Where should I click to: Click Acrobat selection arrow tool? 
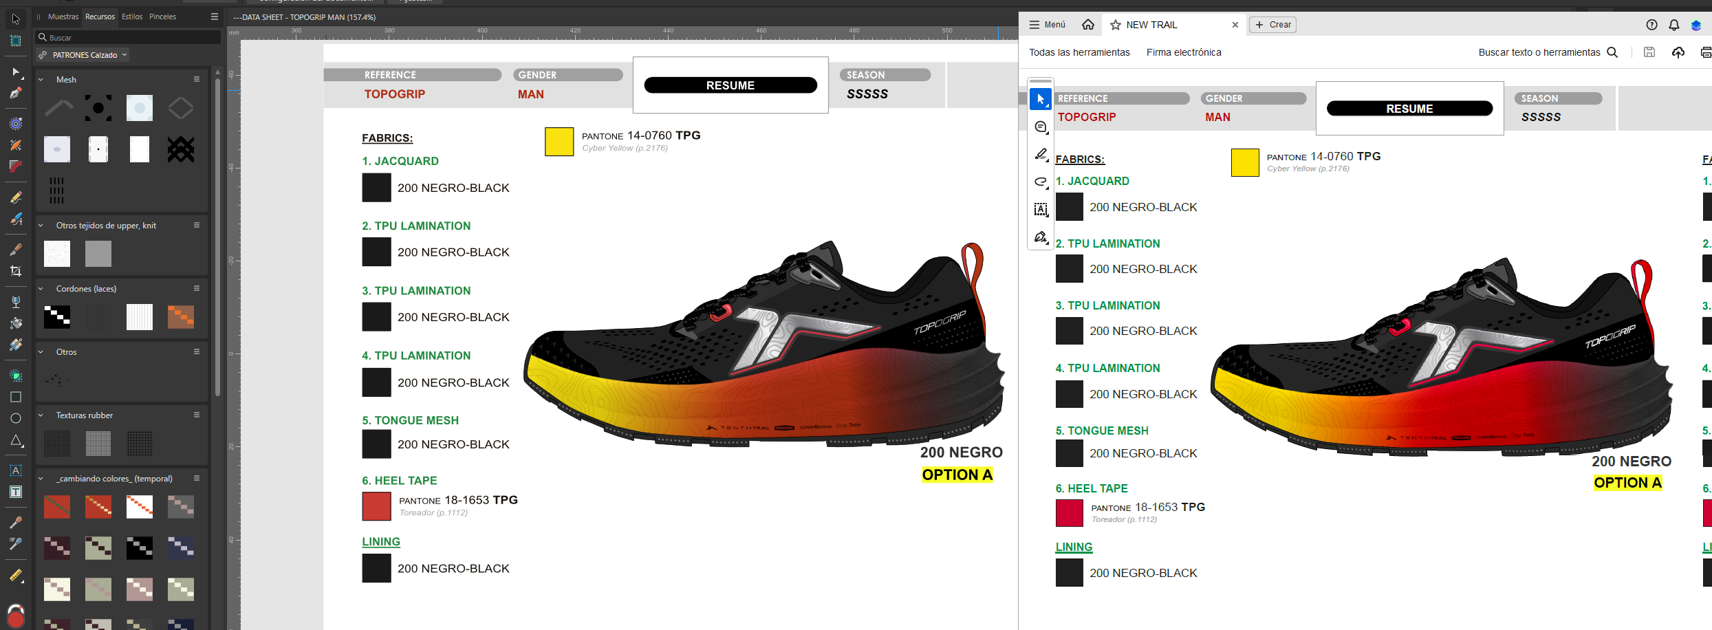[x=1041, y=100]
